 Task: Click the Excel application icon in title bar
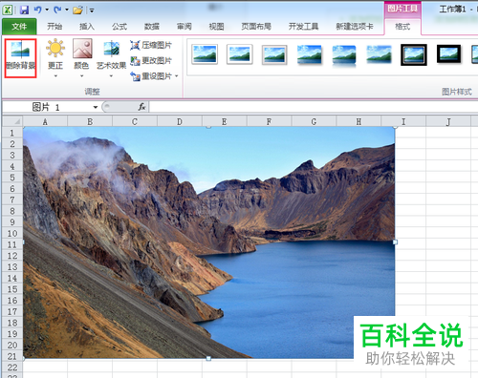(8, 10)
